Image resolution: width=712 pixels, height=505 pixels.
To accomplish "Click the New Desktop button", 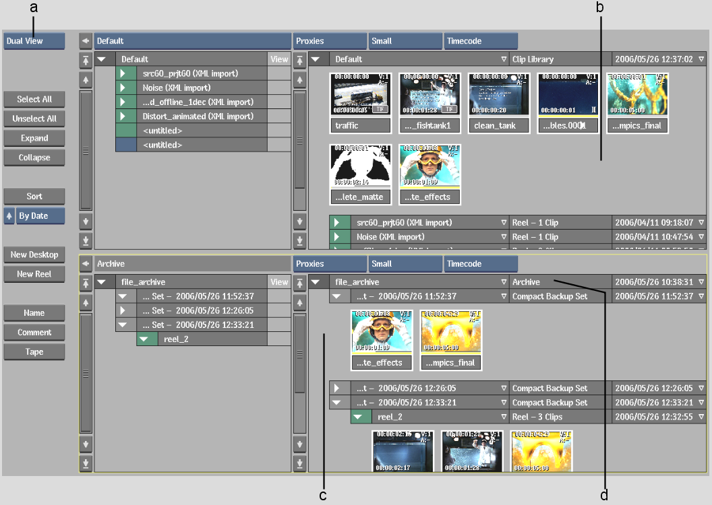I will tap(34, 255).
